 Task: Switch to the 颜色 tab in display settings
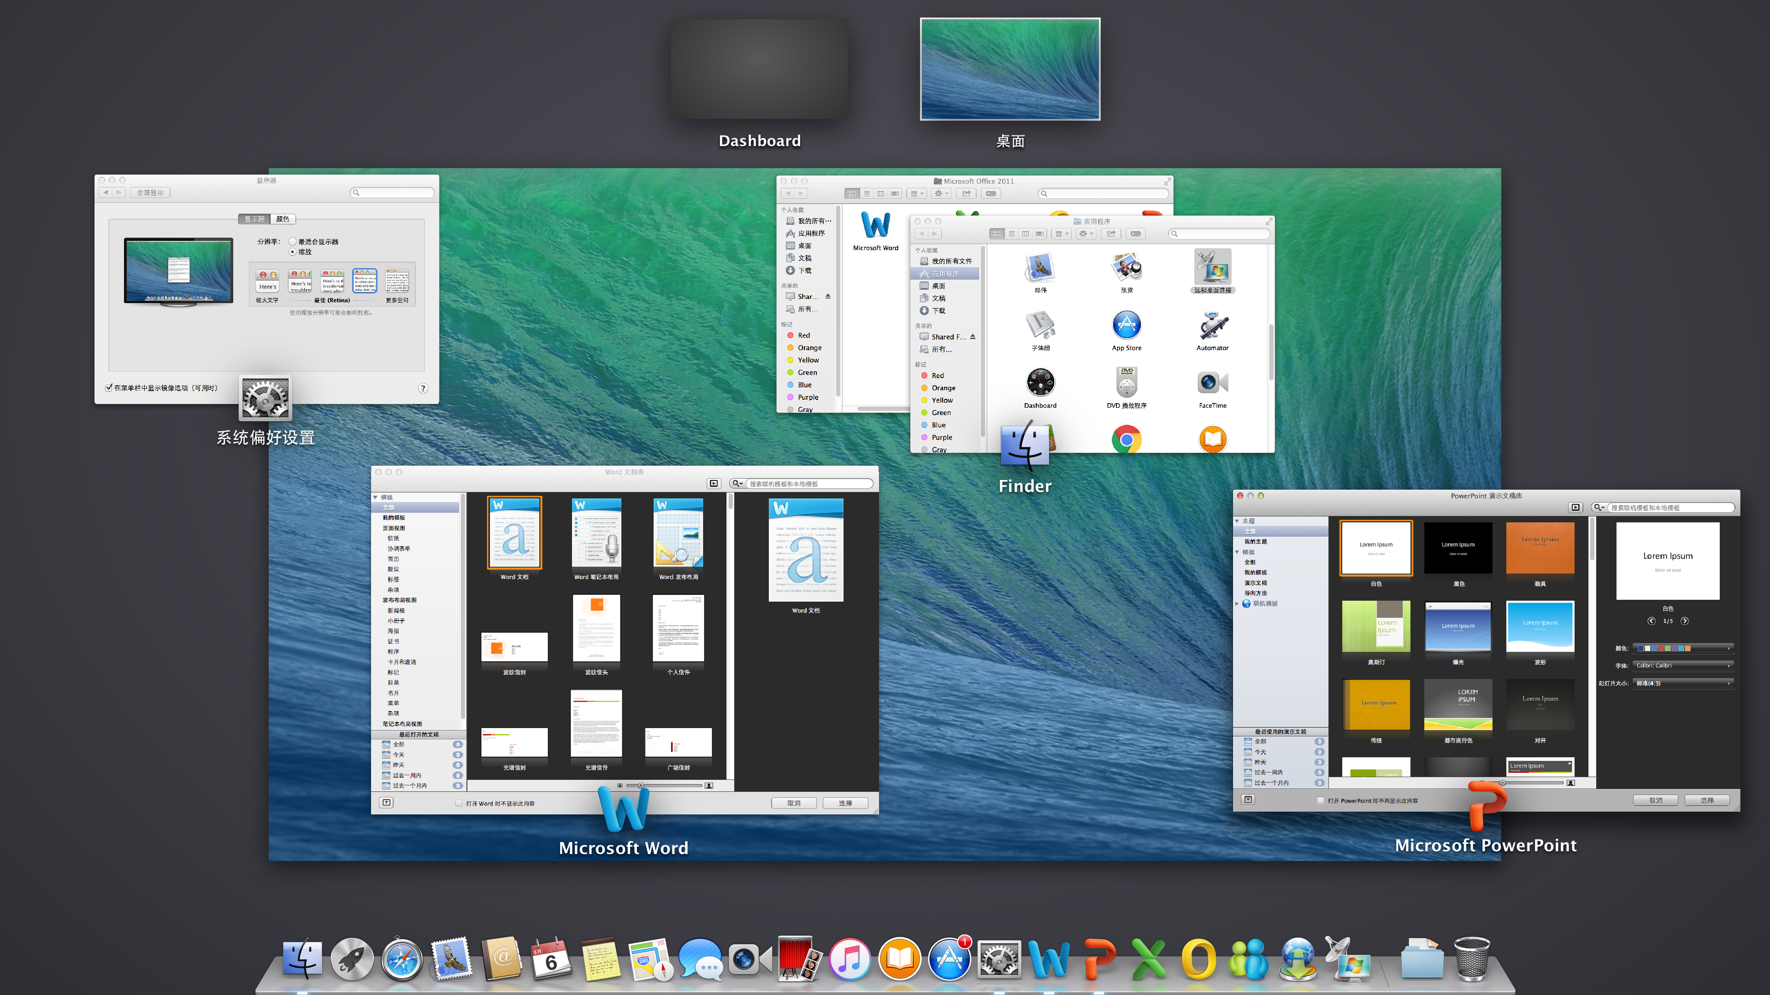tap(283, 219)
